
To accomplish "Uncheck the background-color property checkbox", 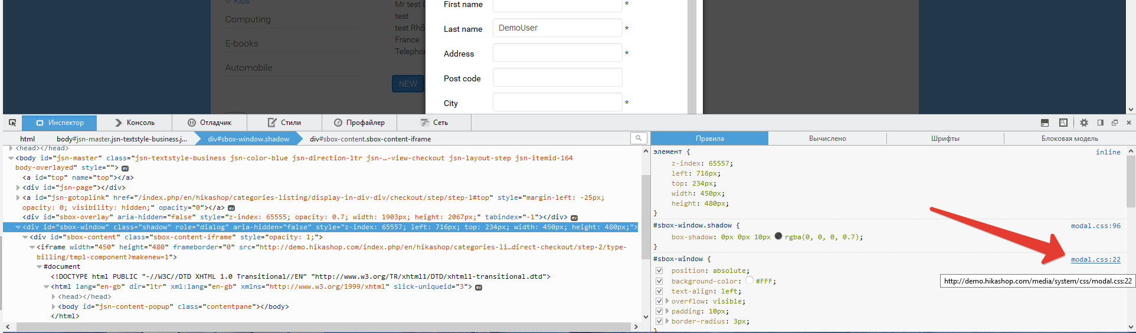I will pyautogui.click(x=659, y=281).
